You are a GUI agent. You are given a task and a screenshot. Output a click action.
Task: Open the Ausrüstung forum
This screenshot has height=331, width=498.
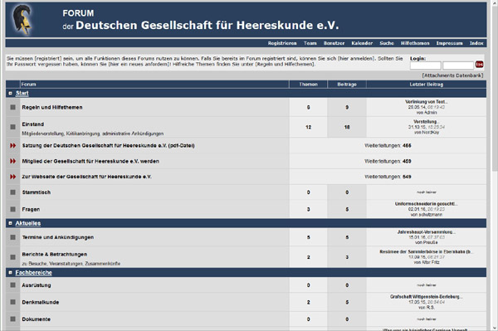tap(37, 285)
